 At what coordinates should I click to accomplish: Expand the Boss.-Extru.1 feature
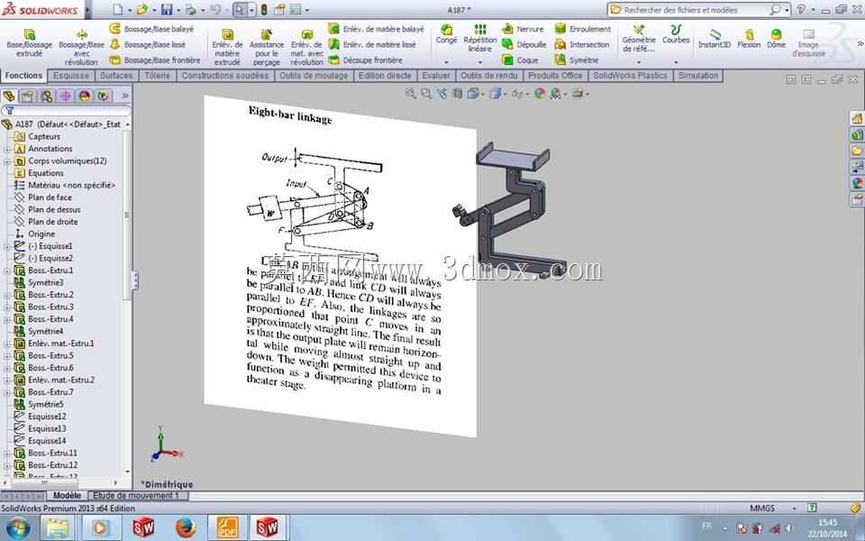7,270
